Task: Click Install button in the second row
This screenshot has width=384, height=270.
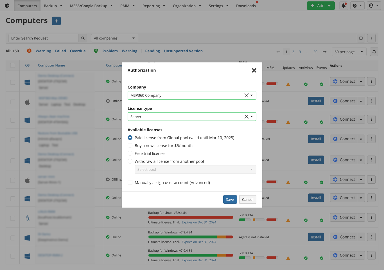Action: pyautogui.click(x=316, y=101)
